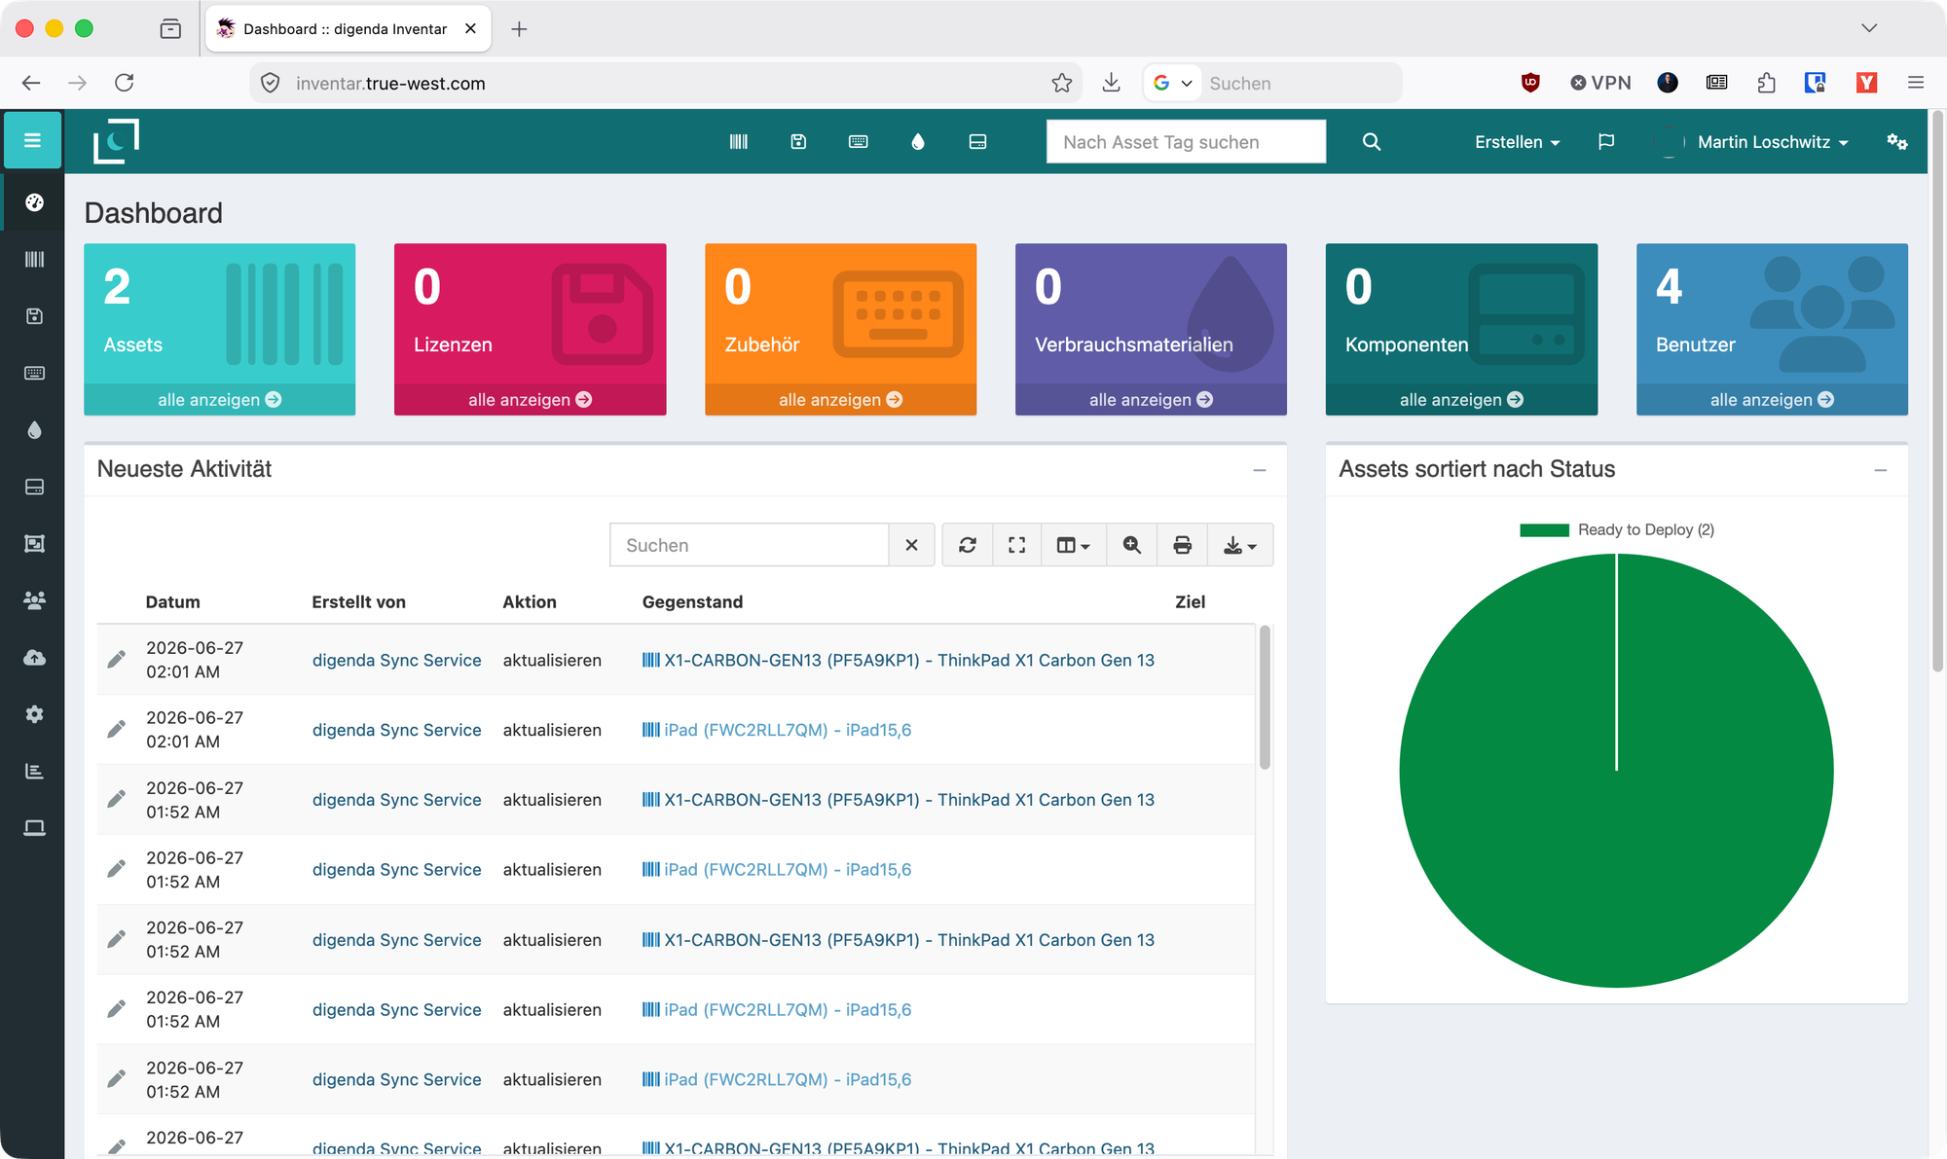Open the flag alerts icon

tap(1606, 142)
